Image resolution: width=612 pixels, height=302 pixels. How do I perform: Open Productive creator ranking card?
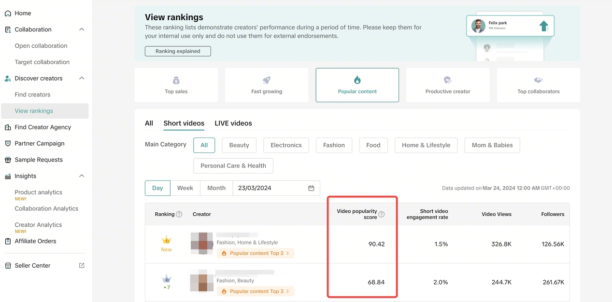pyautogui.click(x=448, y=85)
